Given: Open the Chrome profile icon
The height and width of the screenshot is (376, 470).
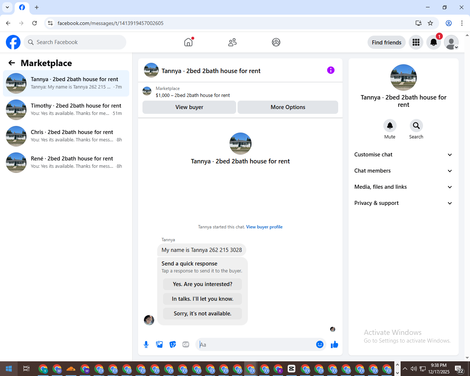Looking at the screenshot, I should point(449,23).
